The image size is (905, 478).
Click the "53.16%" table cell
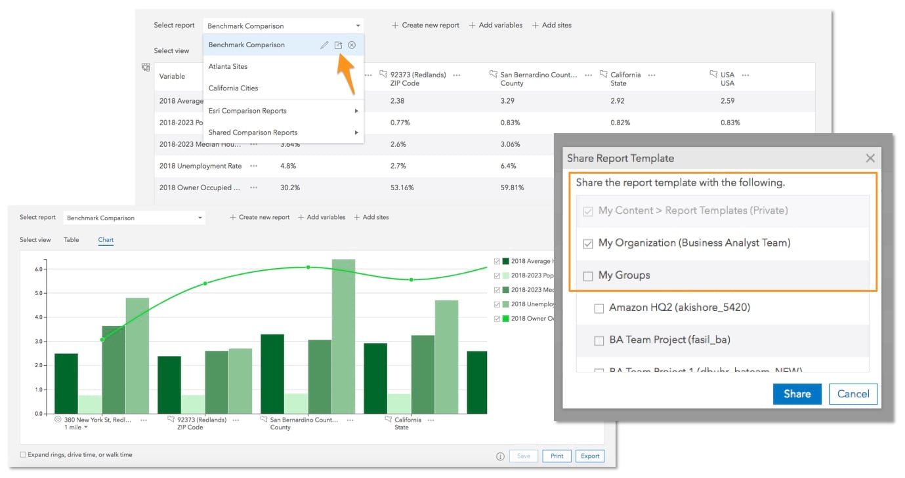(x=402, y=188)
